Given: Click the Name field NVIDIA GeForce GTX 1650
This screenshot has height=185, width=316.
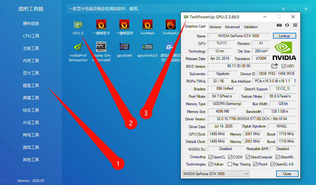Looking at the screenshot, I should coord(239,36).
